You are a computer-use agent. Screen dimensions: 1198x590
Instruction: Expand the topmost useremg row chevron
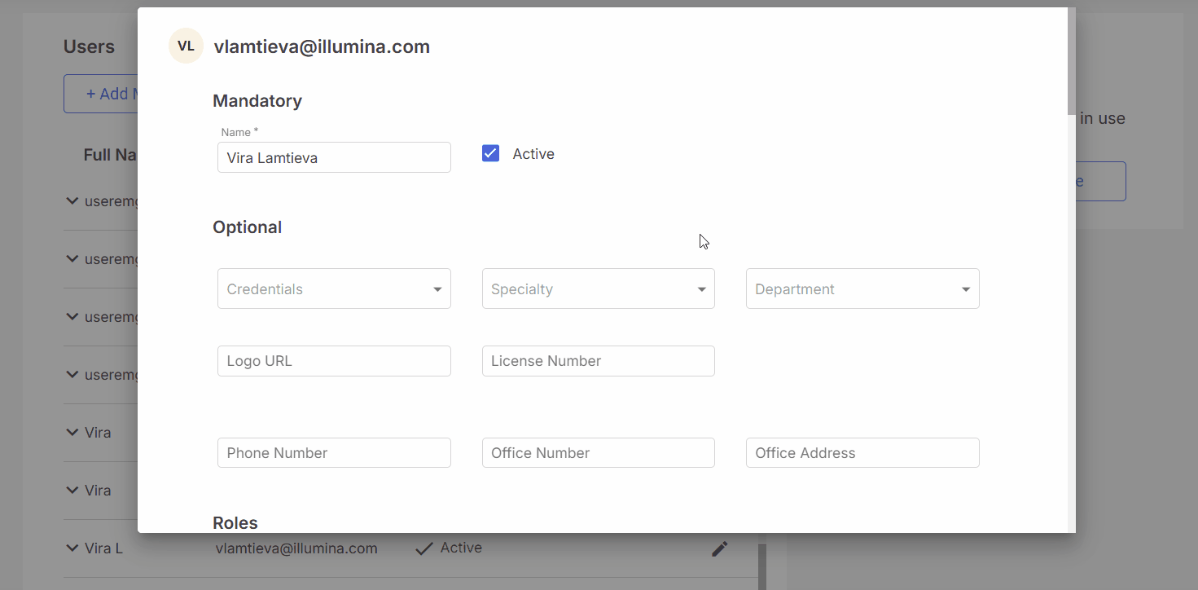(x=72, y=201)
